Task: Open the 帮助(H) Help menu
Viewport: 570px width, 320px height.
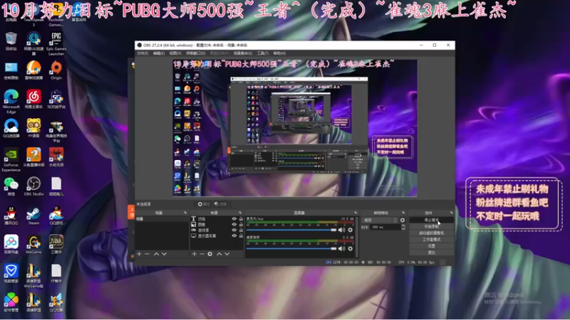Action: pyautogui.click(x=279, y=53)
